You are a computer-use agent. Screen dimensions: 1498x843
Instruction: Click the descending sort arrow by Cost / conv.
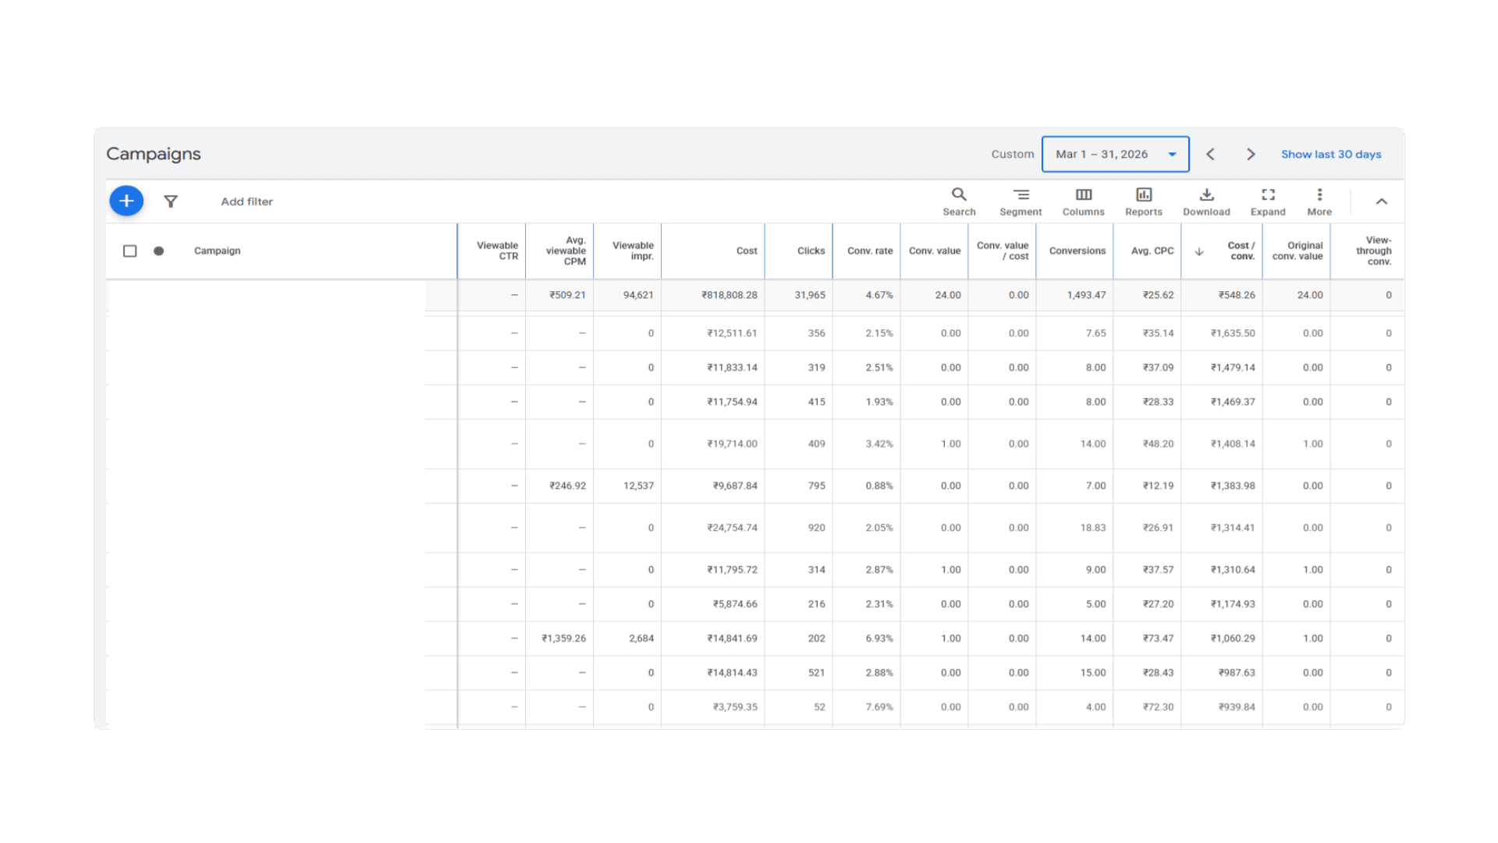coord(1199,251)
